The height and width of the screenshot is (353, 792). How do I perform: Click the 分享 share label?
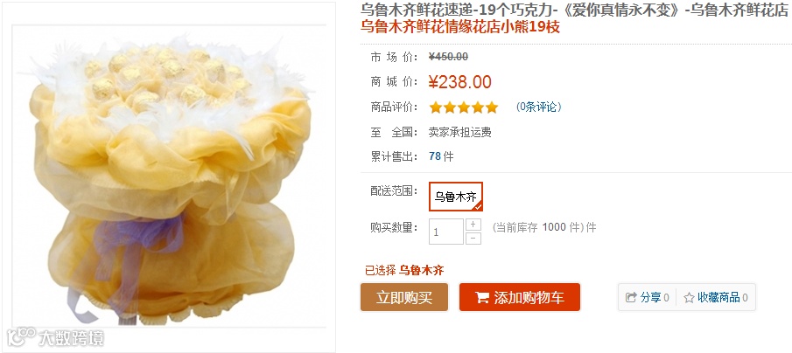coord(650,298)
